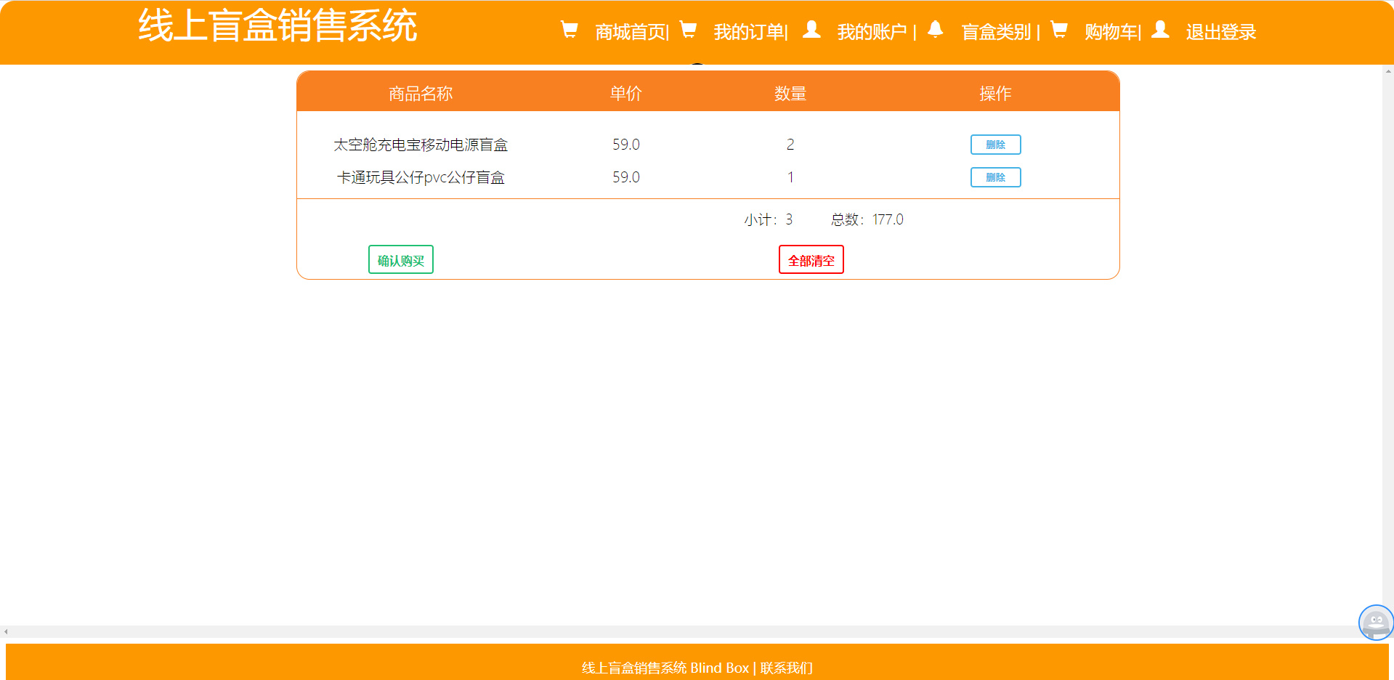Click user icon beside 我的账户
The height and width of the screenshot is (680, 1394).
[x=811, y=30]
